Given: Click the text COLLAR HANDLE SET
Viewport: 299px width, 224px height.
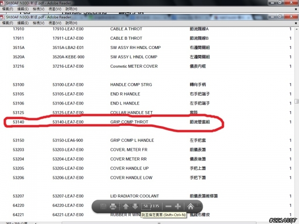Looking at the screenshot, I should click(x=131, y=112).
